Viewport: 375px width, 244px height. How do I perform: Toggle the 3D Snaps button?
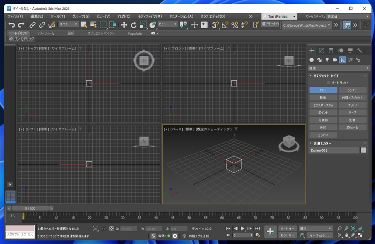(216, 25)
